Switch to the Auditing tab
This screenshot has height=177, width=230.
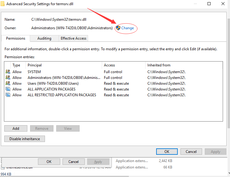[44, 38]
